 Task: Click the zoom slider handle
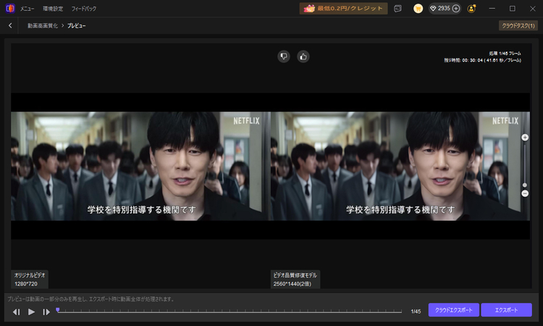click(x=525, y=185)
